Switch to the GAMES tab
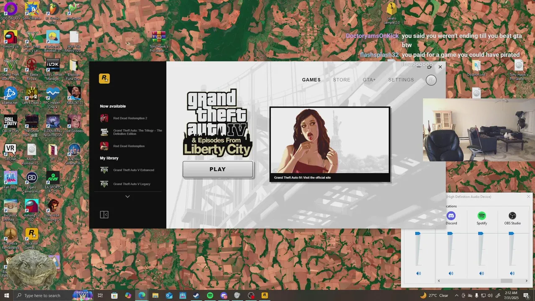Screen dimensions: 535x301 click(x=311, y=80)
